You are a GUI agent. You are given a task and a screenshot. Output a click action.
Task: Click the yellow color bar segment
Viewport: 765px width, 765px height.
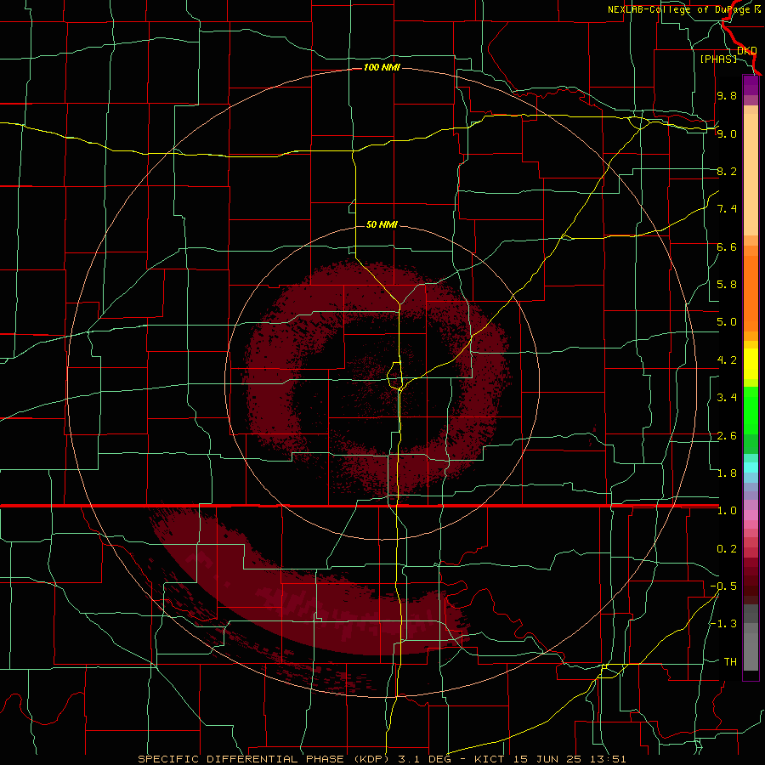[x=751, y=364]
